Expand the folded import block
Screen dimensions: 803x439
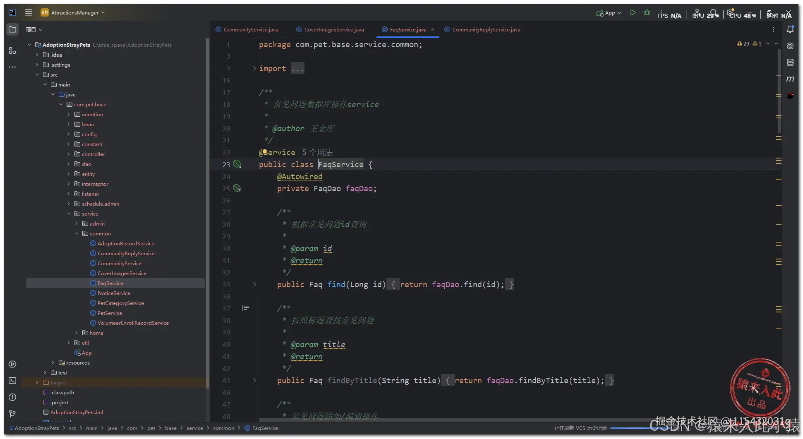[254, 68]
